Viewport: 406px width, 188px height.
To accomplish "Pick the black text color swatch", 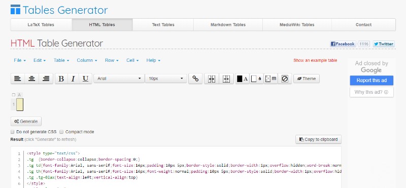I will coord(240,79).
